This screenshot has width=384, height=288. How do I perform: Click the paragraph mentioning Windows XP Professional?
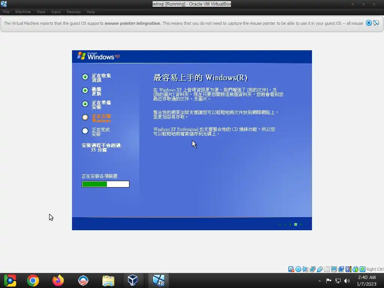tap(214, 131)
